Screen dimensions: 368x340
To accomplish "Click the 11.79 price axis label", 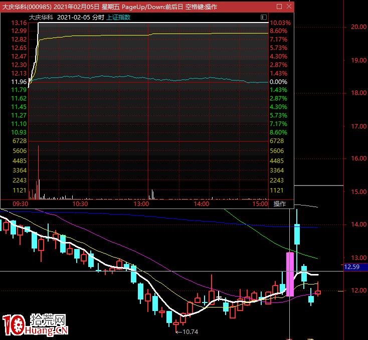I will click(19, 90).
